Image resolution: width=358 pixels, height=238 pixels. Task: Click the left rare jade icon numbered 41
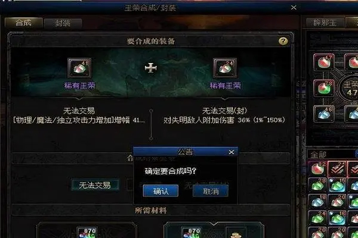point(79,68)
